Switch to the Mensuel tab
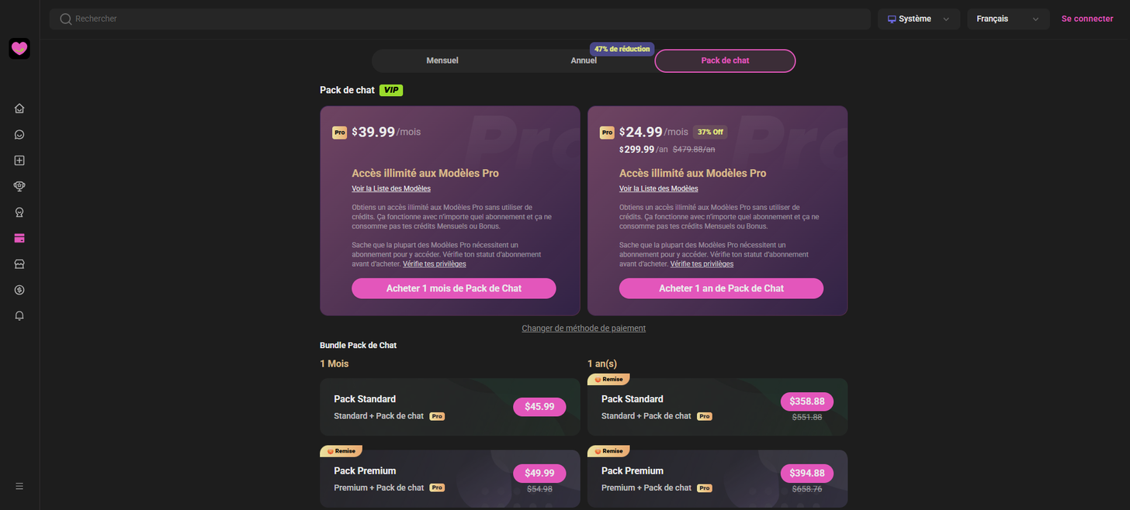Viewport: 1130px width, 510px height. 442,60
